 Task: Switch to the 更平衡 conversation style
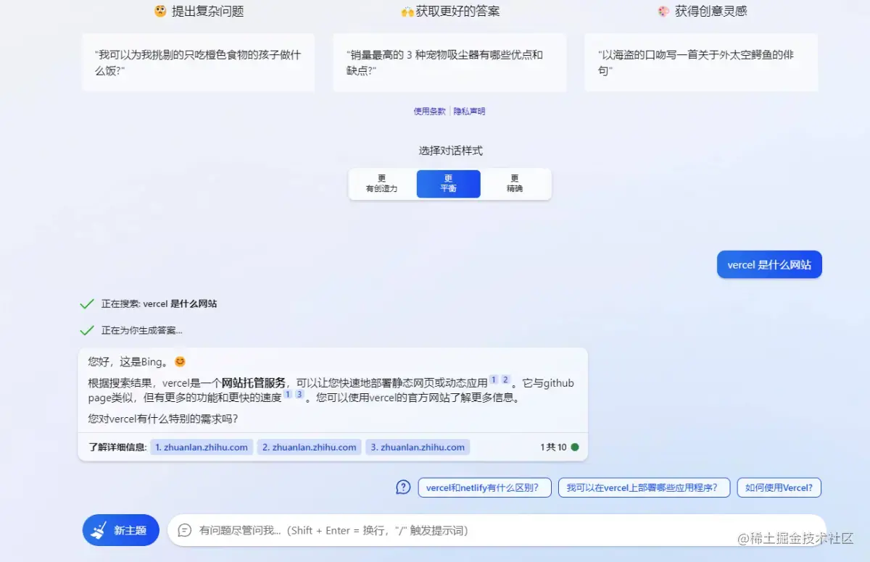click(x=448, y=183)
